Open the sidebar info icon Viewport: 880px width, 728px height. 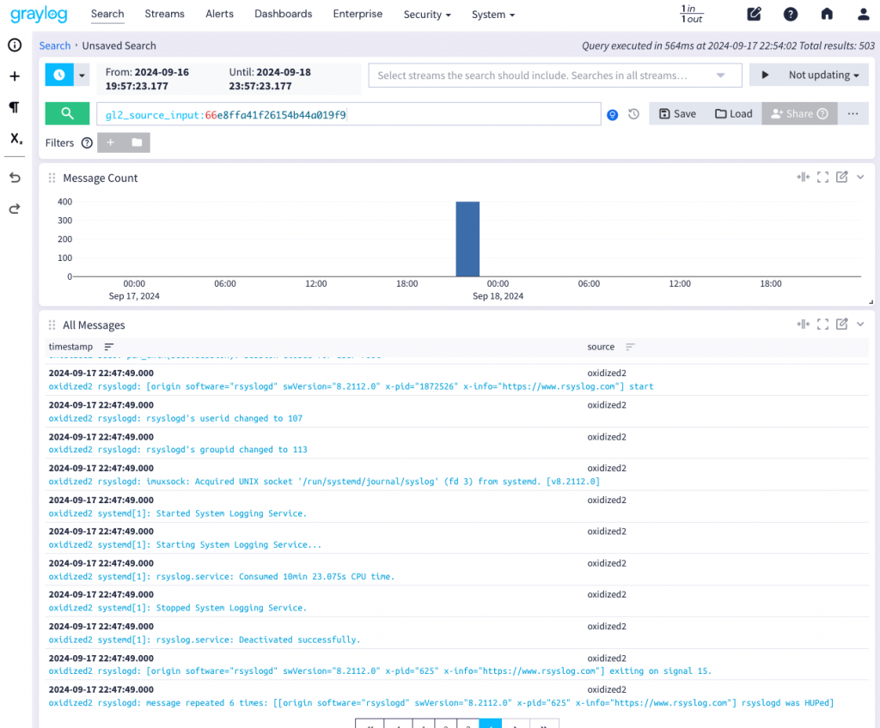coord(15,45)
